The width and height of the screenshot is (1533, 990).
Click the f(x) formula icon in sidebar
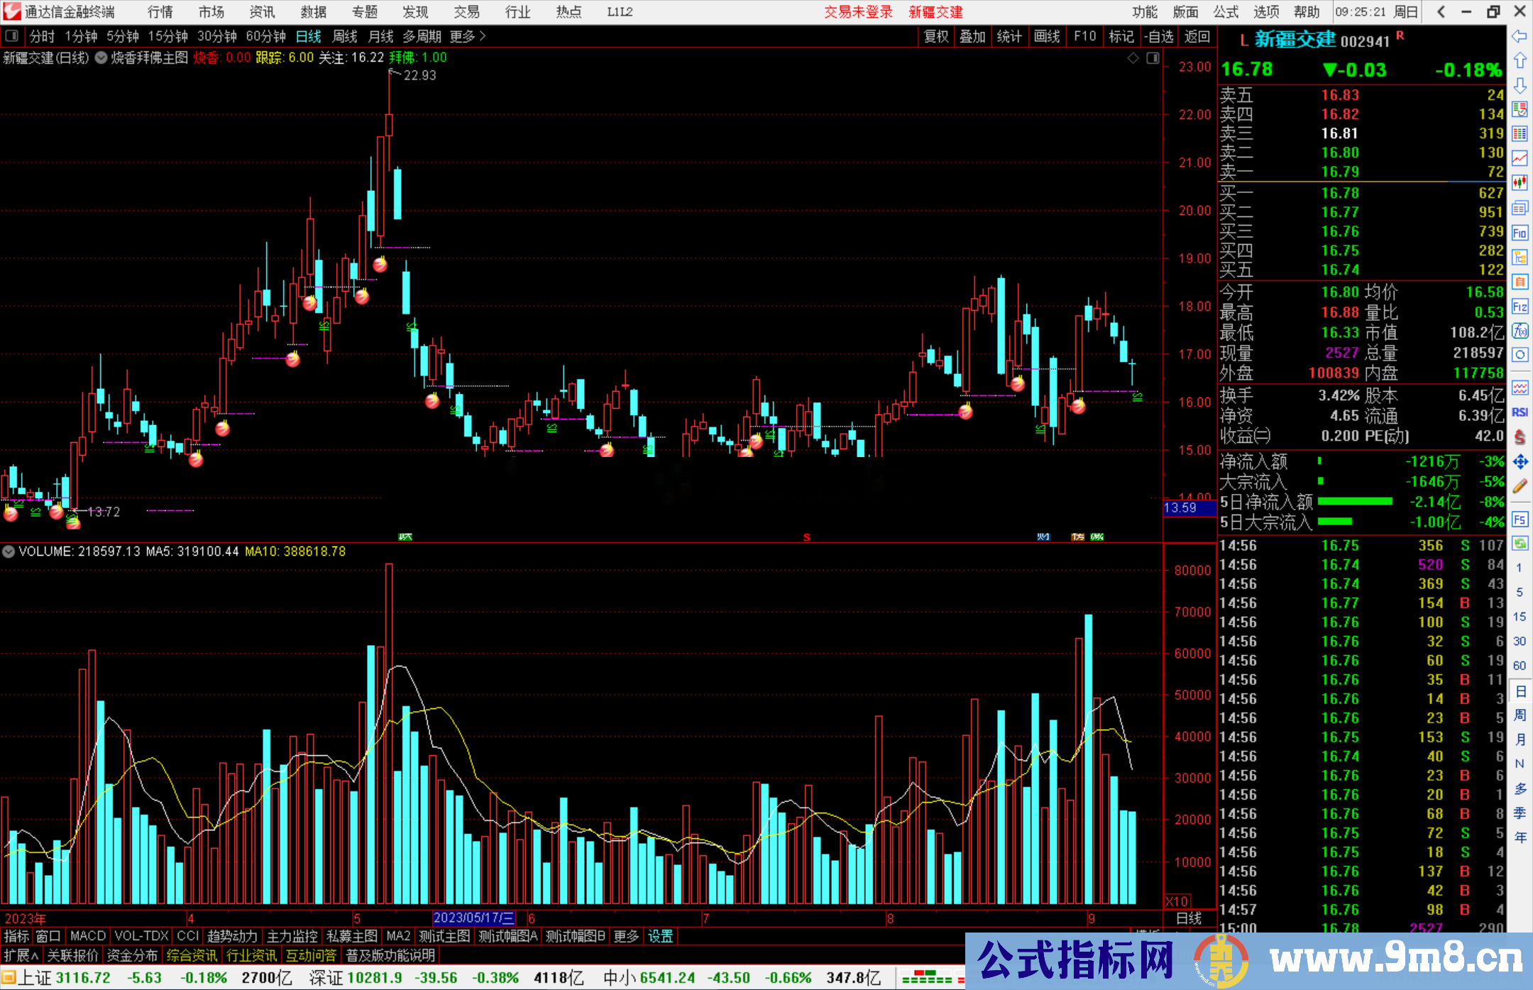pos(1520,331)
